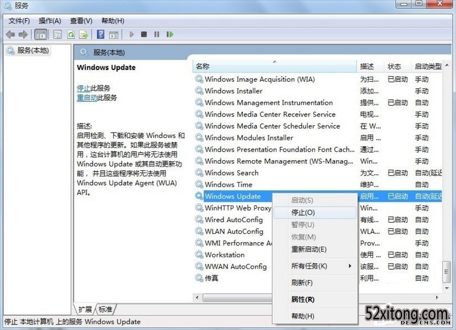
Task: Open the 文件(F) menu
Action: click(x=19, y=21)
